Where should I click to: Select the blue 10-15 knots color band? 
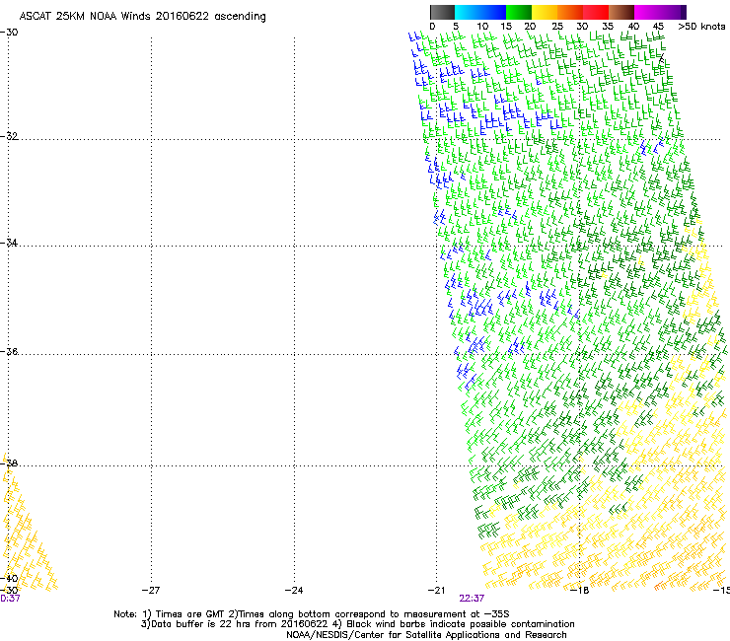point(493,12)
